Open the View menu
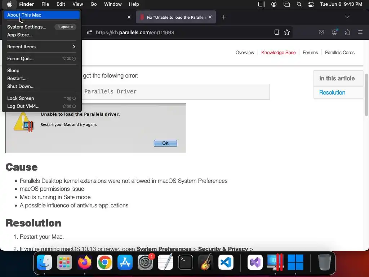Screen dimensions: 369x277 tap(78, 4)
